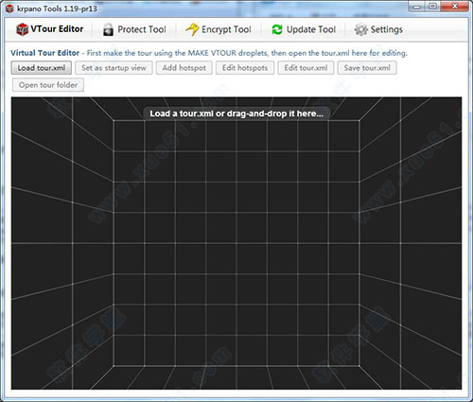Click the Save tour.xml button
473x402 pixels.
point(367,68)
